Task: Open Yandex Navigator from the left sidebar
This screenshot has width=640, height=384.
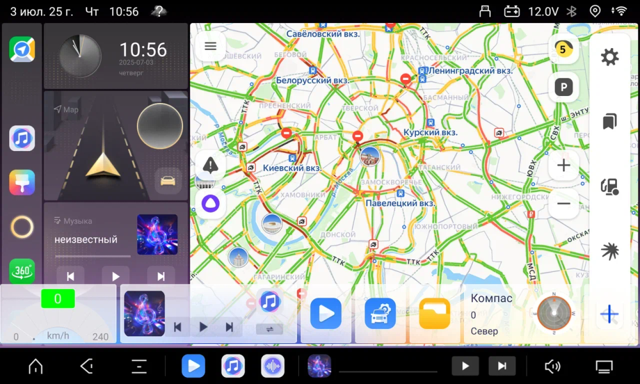Action: click(22, 49)
